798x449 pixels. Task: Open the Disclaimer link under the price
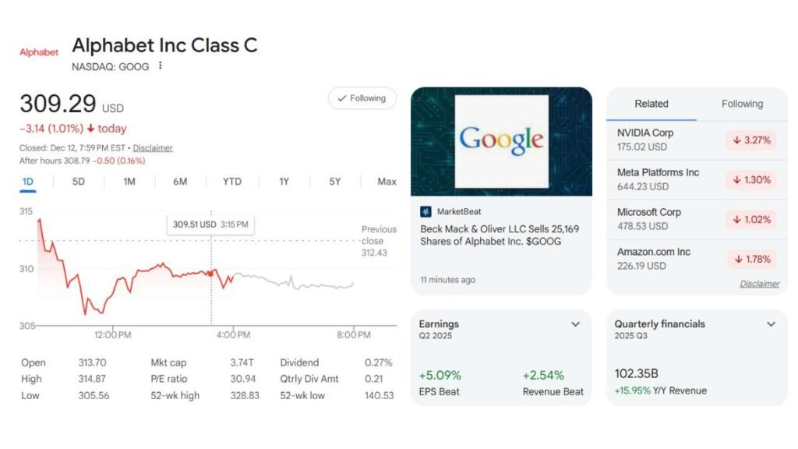153,148
